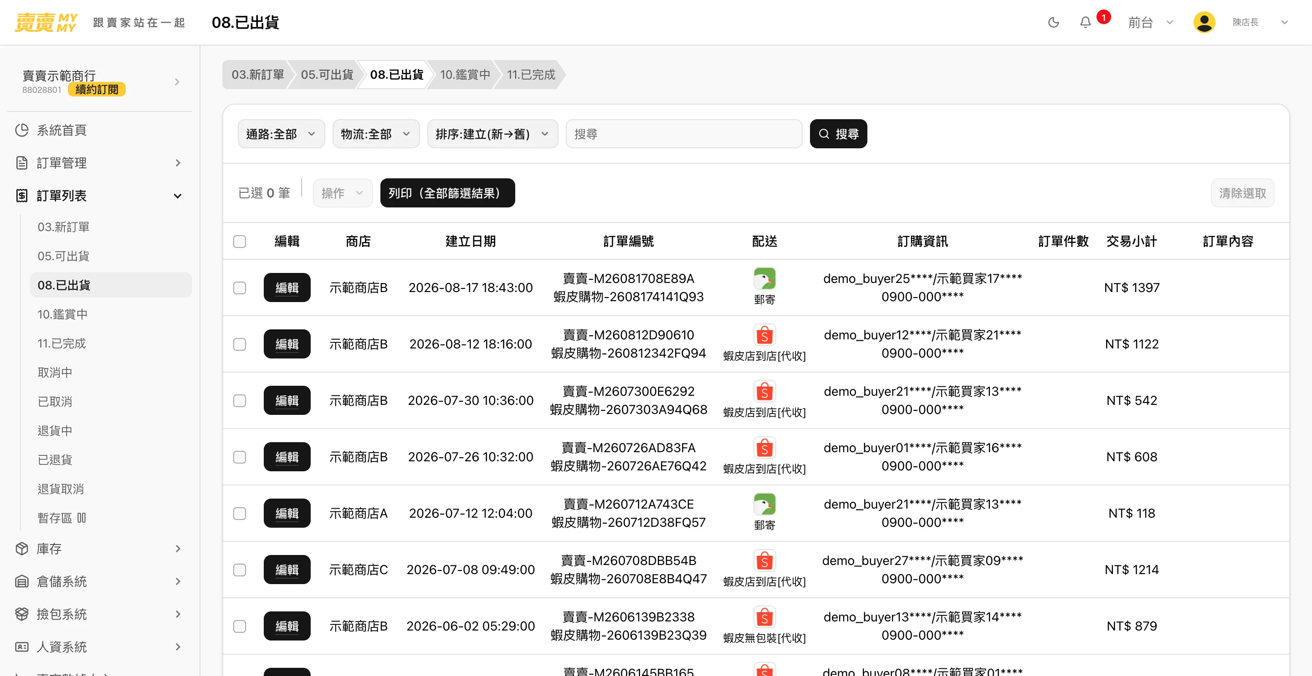Check the order M260708DBB54B row
Viewport: 1312px width, 676px height.
pos(239,570)
